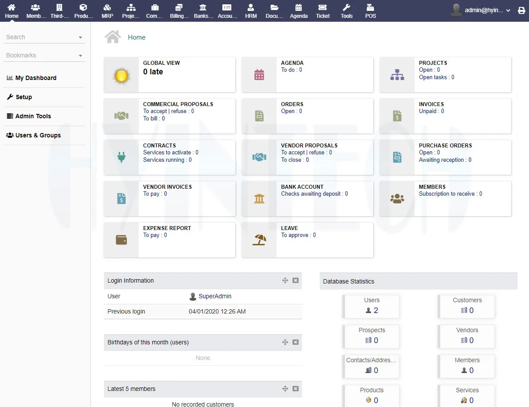Image resolution: width=529 pixels, height=407 pixels.
Task: Click the Agenda calendar icon in top menu
Action: coord(298,8)
